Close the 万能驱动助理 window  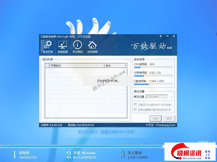pyautogui.click(x=174, y=36)
